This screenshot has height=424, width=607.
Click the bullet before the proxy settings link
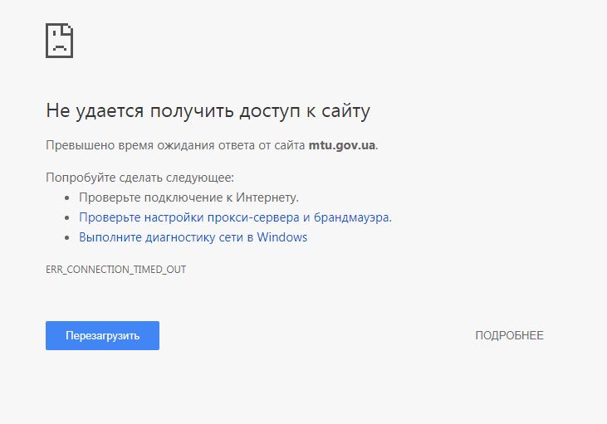[x=68, y=218]
